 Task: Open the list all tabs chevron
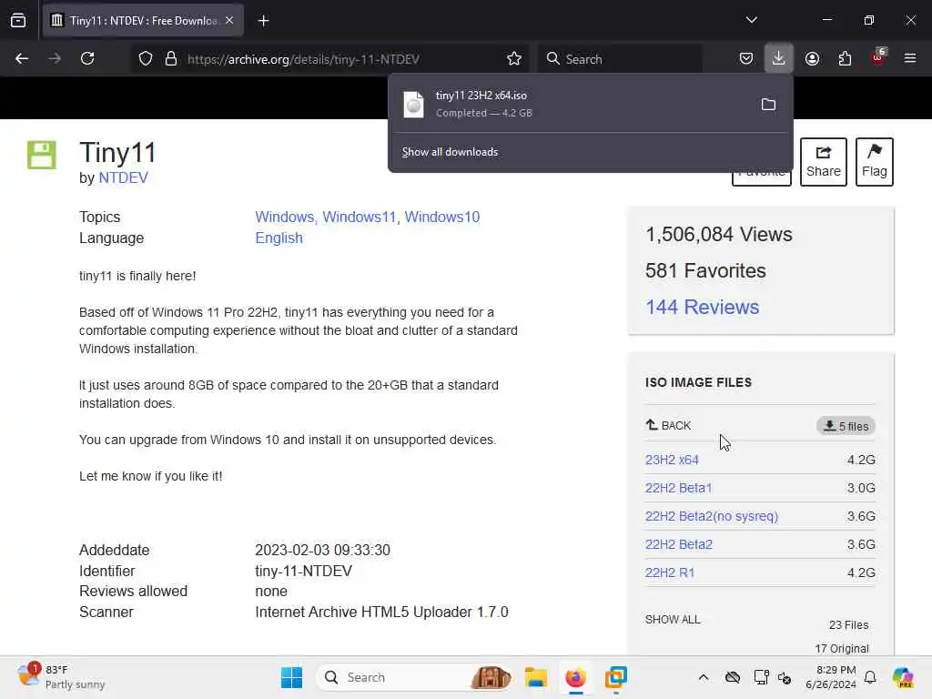pyautogui.click(x=751, y=20)
